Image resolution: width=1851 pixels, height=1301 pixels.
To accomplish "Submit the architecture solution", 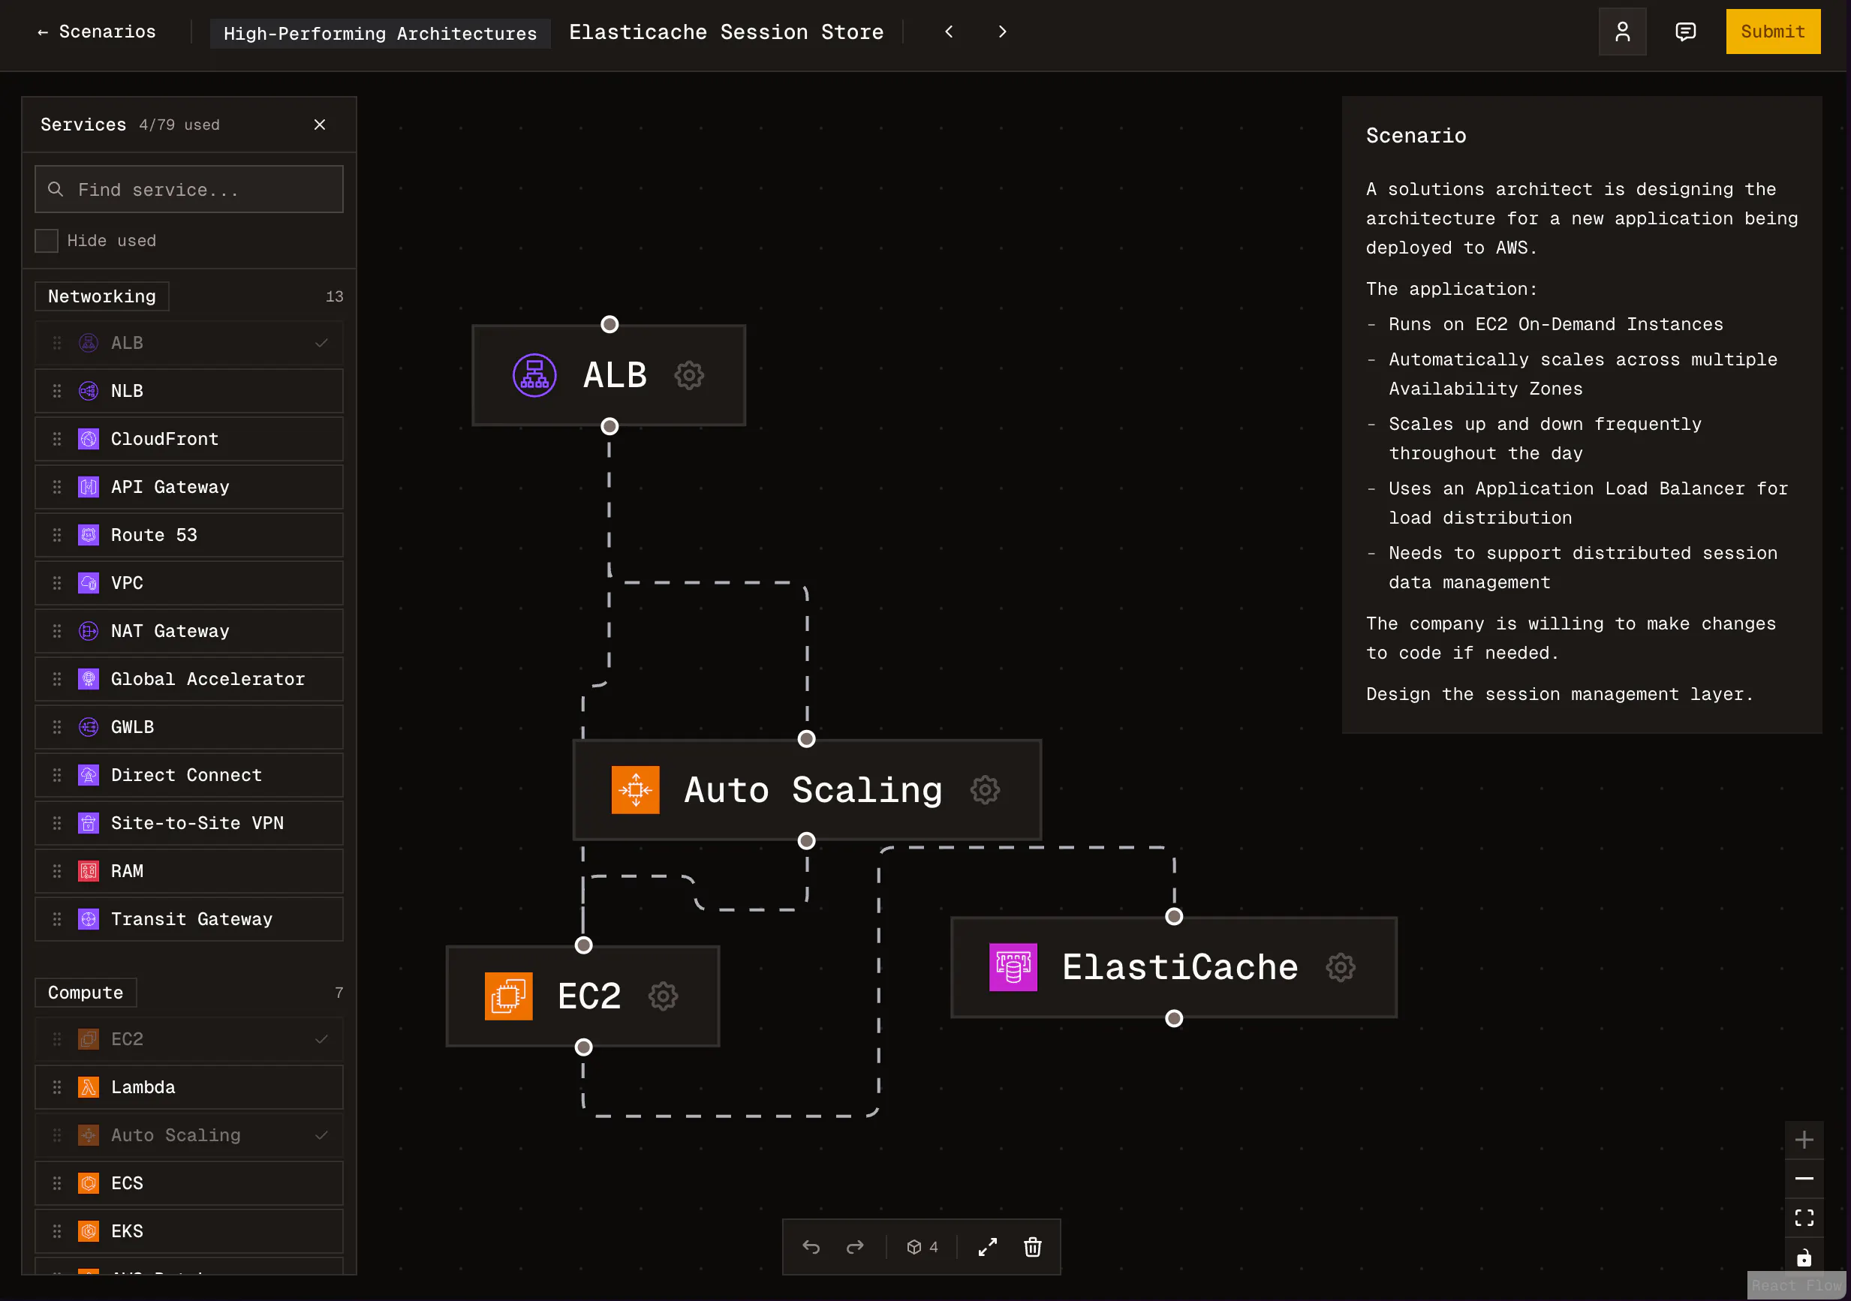I will 1773,32.
